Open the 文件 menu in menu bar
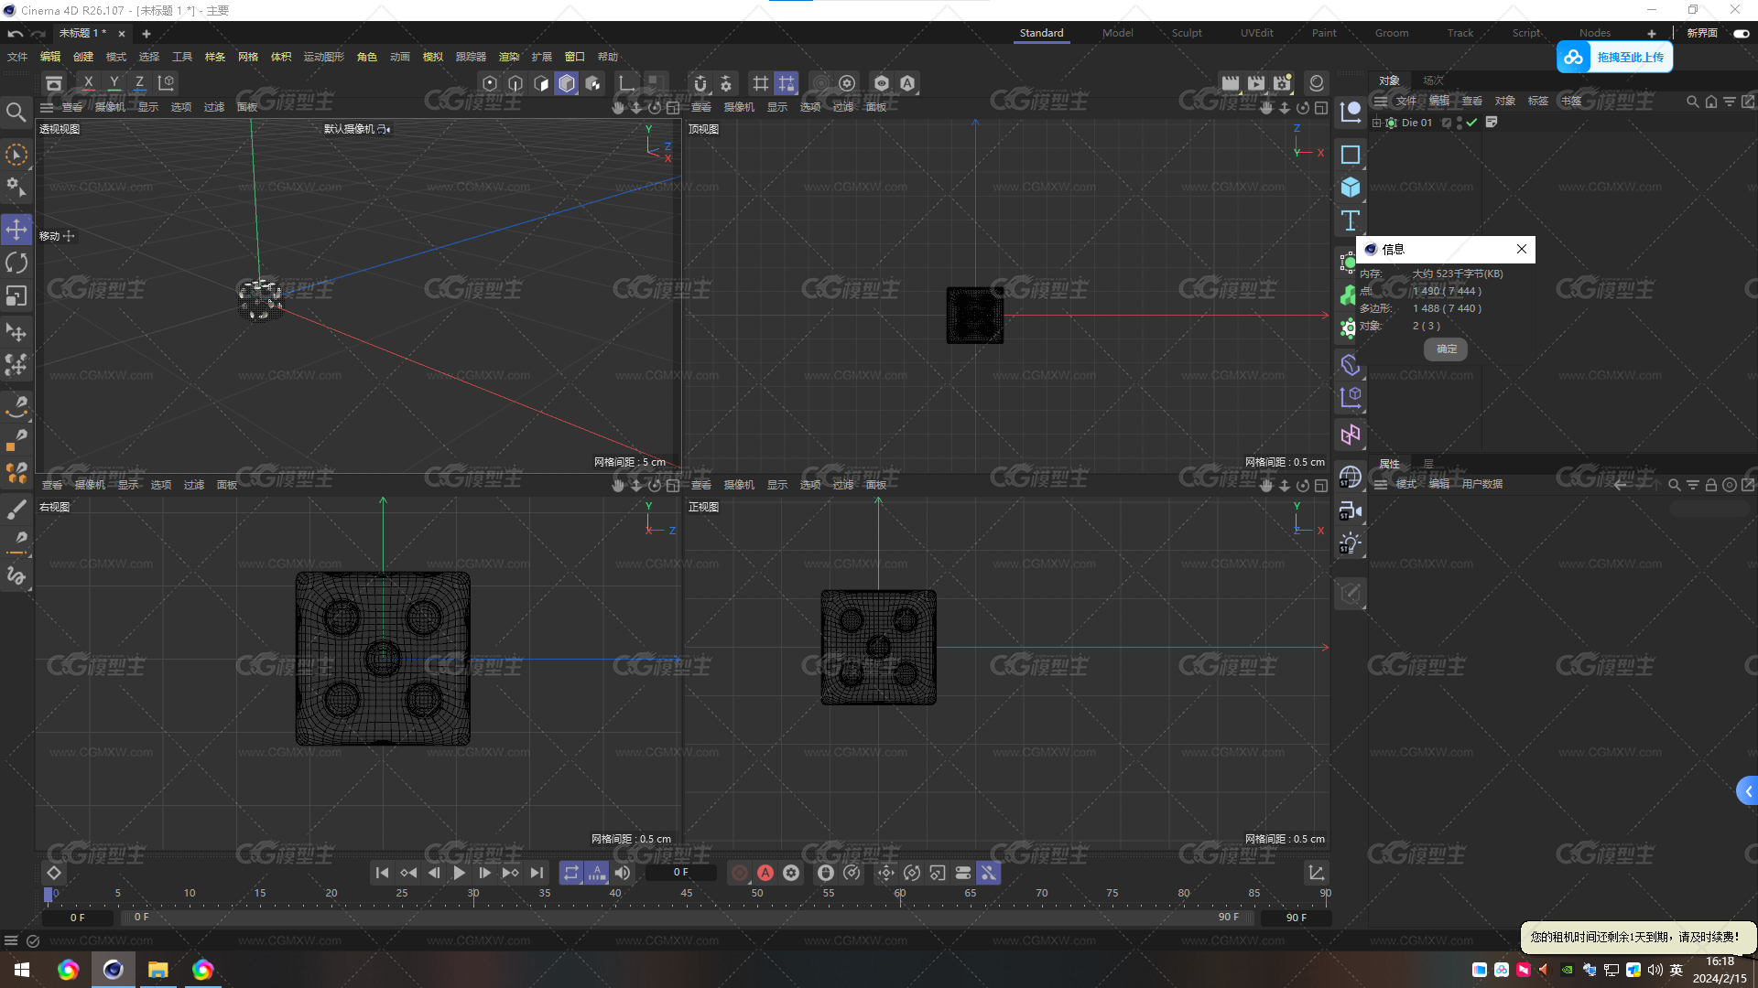Screen dimensions: 1758x988 [x=17, y=57]
